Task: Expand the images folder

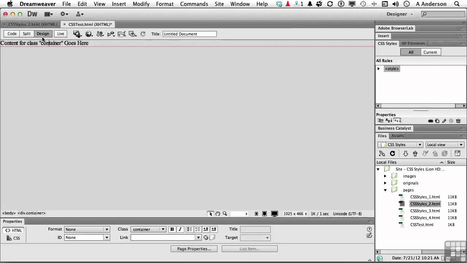Action: pyautogui.click(x=385, y=176)
